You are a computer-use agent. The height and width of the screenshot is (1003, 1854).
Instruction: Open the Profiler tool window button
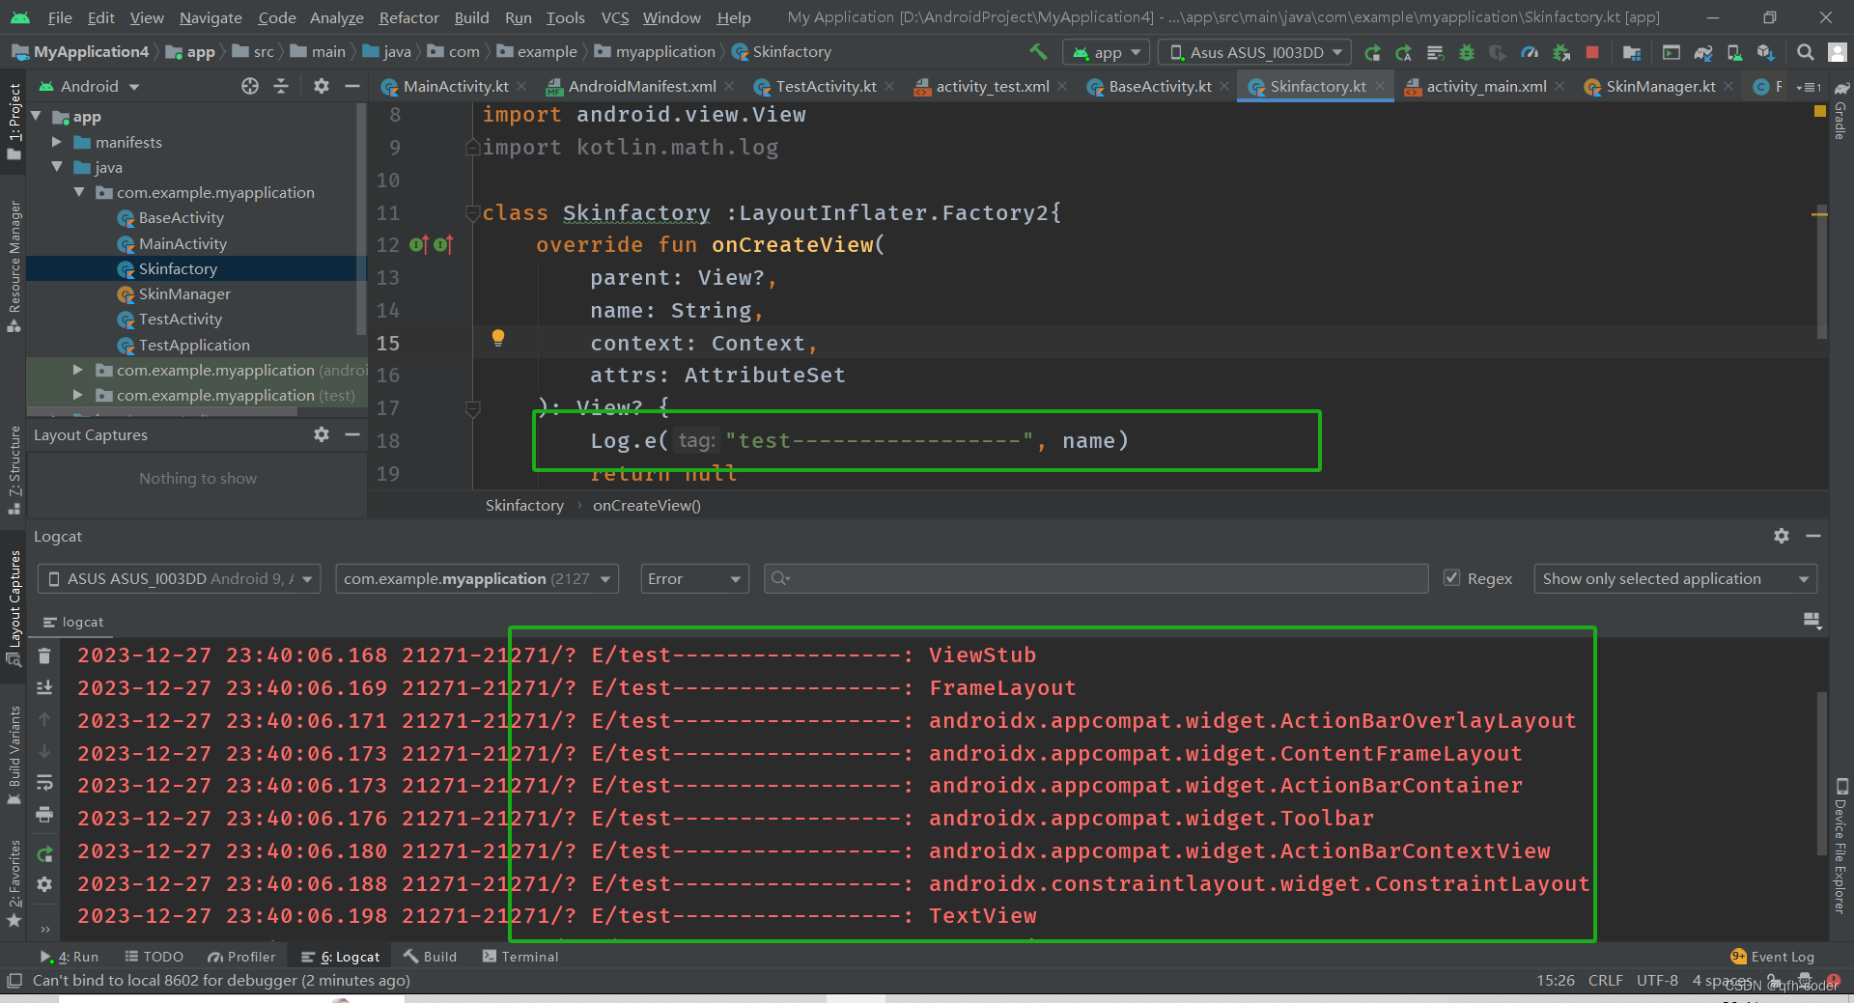[241, 957]
